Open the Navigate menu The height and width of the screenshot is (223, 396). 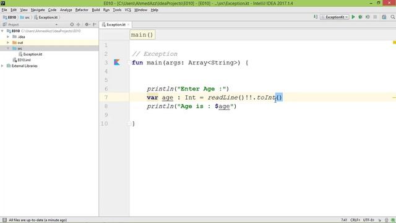38,10
